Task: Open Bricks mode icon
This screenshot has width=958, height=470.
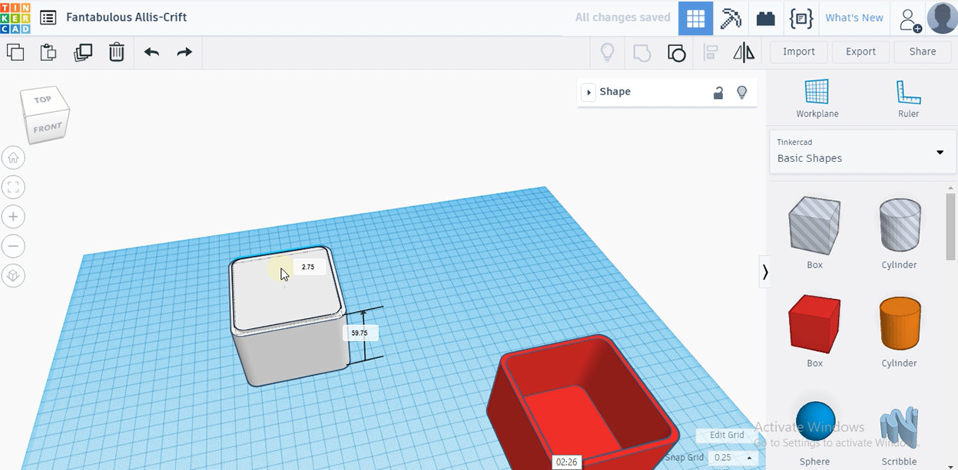Action: [765, 18]
